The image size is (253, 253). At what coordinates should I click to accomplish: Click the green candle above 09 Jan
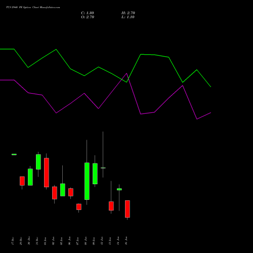tap(95, 174)
